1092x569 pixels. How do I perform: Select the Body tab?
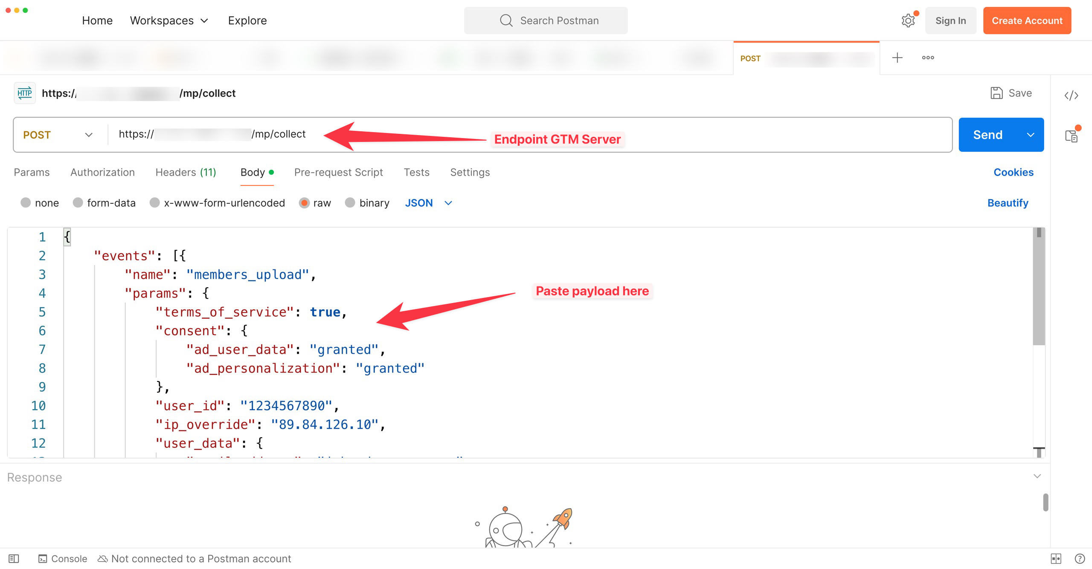pos(257,172)
